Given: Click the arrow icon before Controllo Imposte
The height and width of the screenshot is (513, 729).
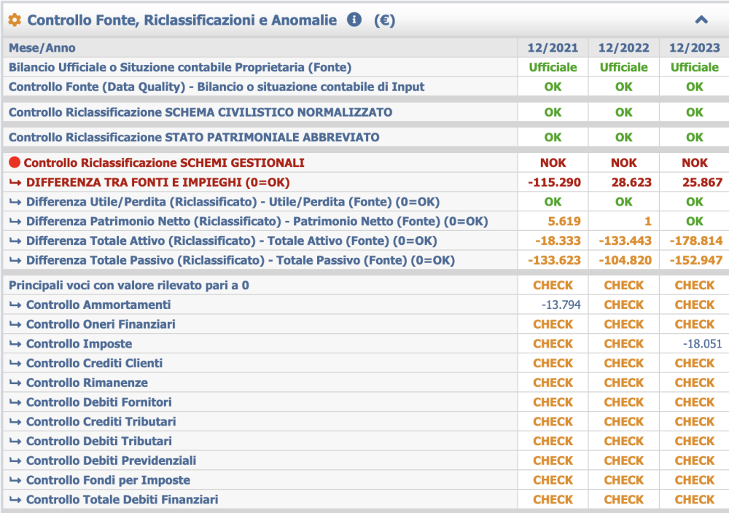Looking at the screenshot, I should [16, 343].
